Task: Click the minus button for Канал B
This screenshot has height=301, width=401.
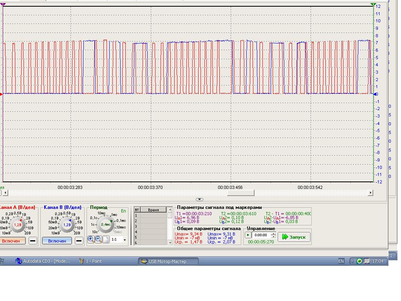Action: (79, 241)
